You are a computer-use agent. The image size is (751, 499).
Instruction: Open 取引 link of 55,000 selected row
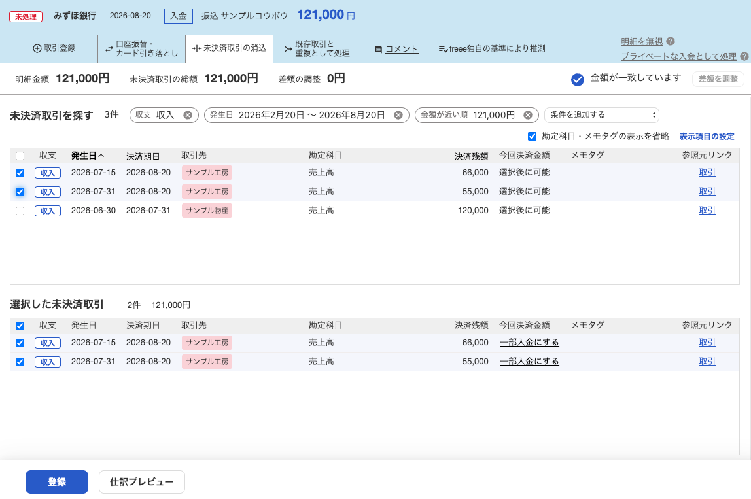click(707, 362)
